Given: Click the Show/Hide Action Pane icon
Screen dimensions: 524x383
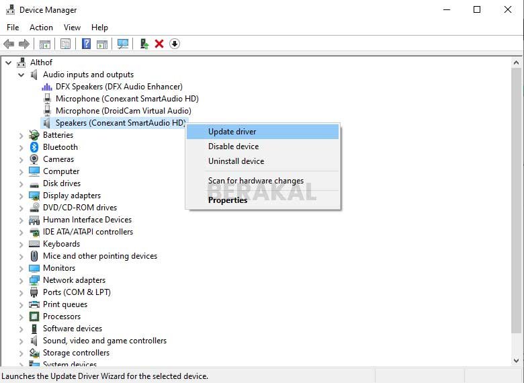Looking at the screenshot, I should point(102,44).
